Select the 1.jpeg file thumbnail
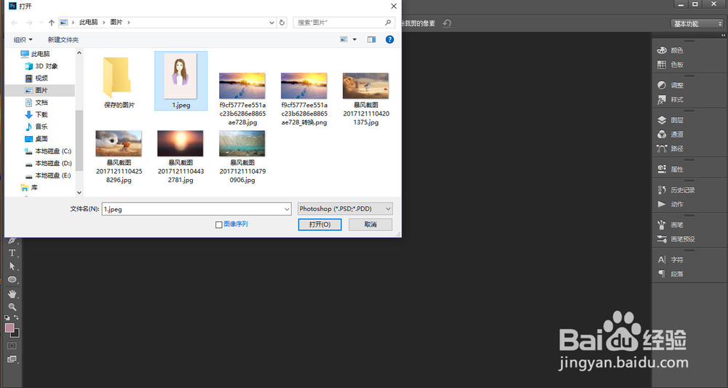The height and width of the screenshot is (388, 728). coord(181,81)
